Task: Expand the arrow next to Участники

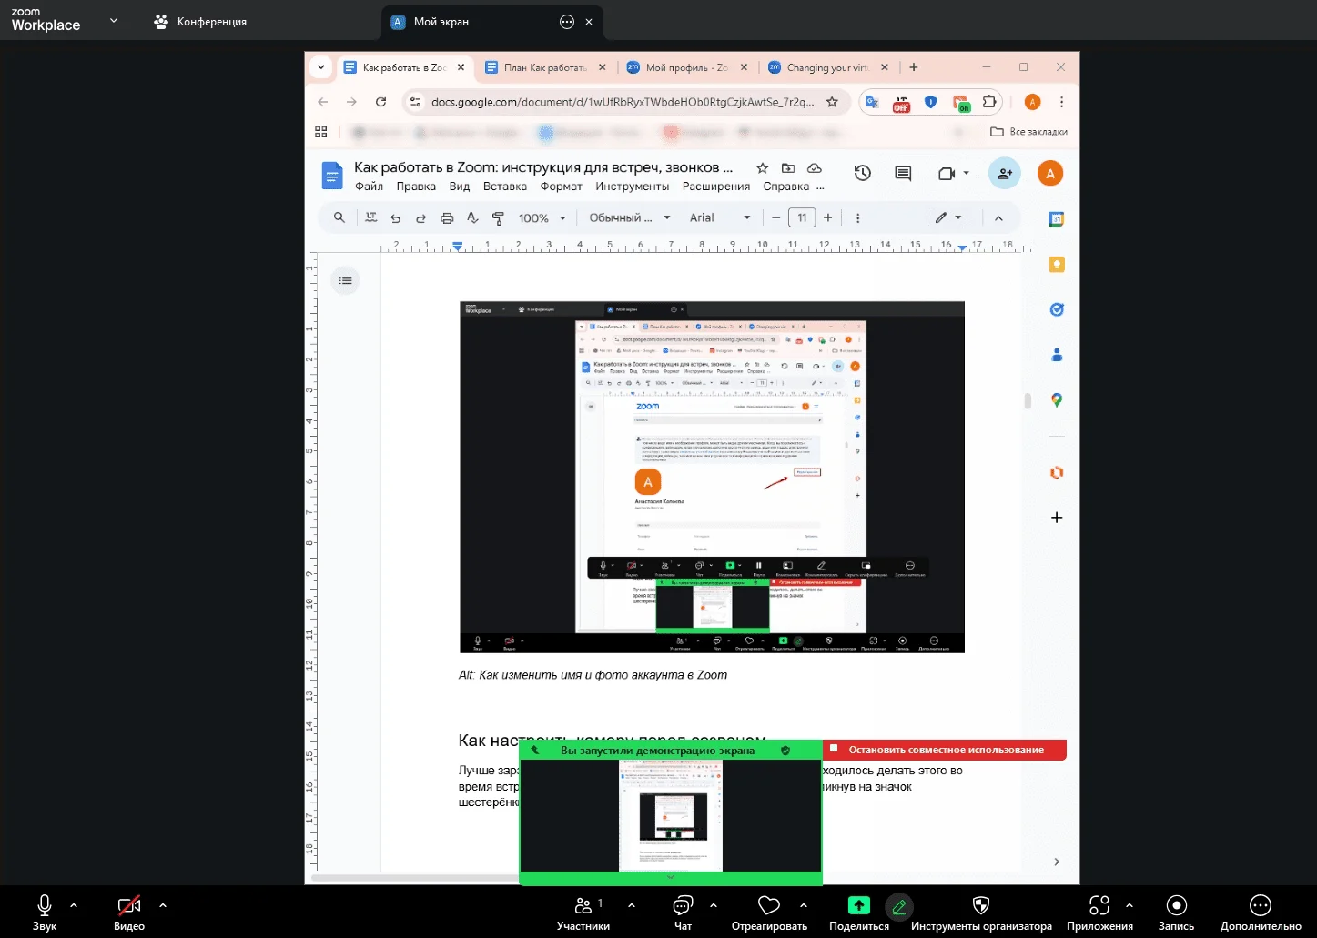Action: pyautogui.click(x=632, y=905)
